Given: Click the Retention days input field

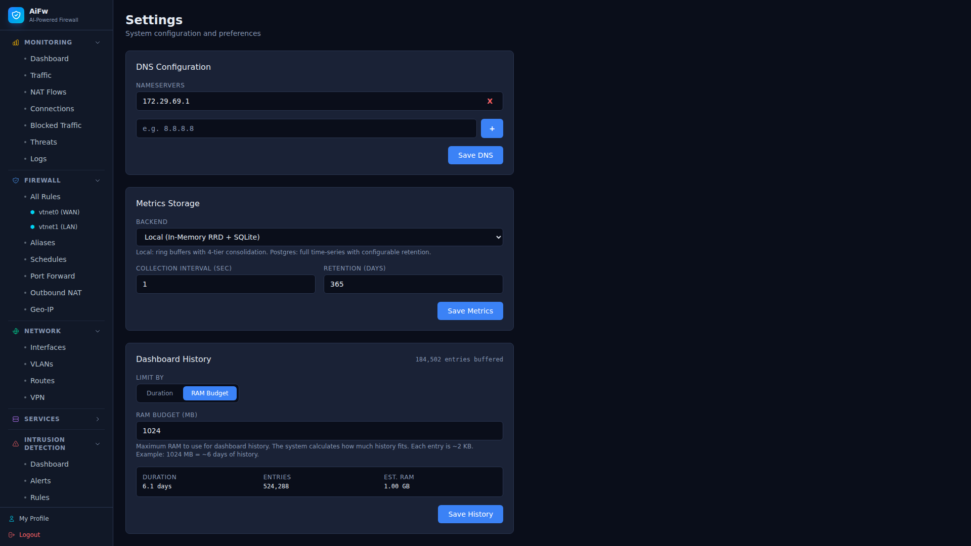Looking at the screenshot, I should [x=413, y=284].
